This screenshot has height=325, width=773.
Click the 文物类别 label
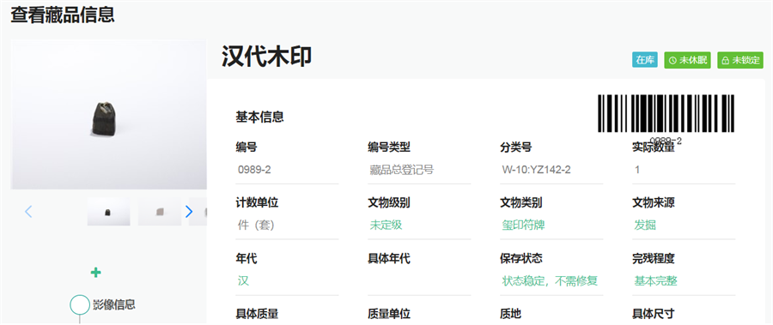tap(521, 202)
